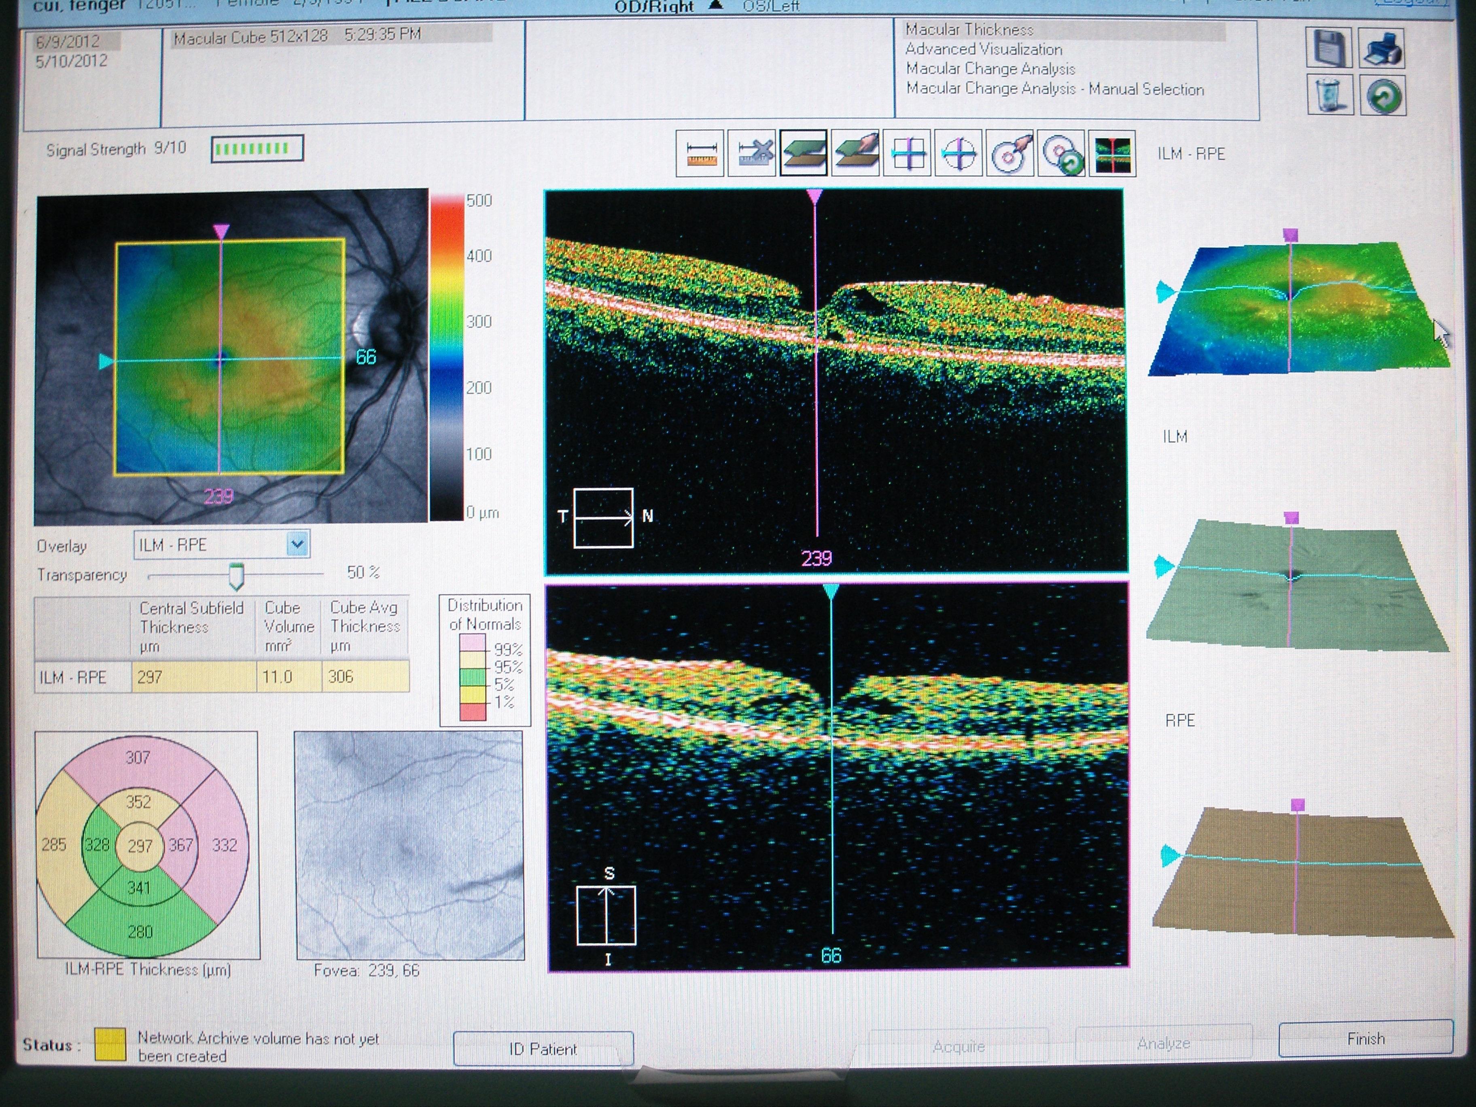
Task: Click outer superior ETDRS sector 307
Action: (138, 757)
